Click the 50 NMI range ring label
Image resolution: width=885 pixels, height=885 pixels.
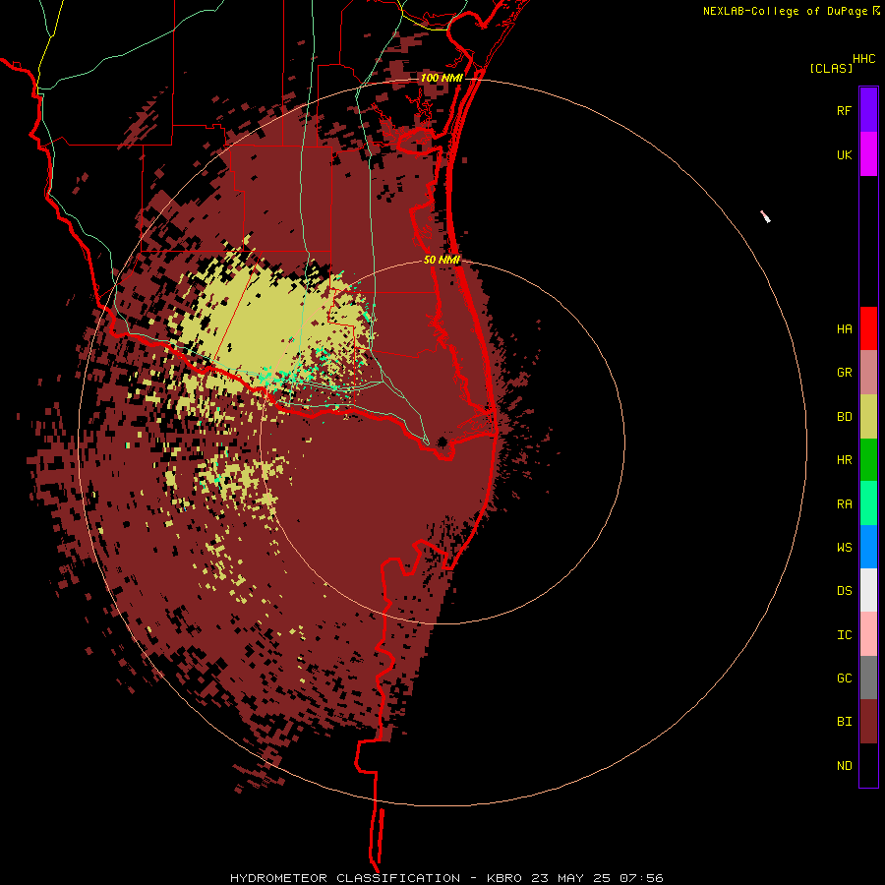point(442,260)
